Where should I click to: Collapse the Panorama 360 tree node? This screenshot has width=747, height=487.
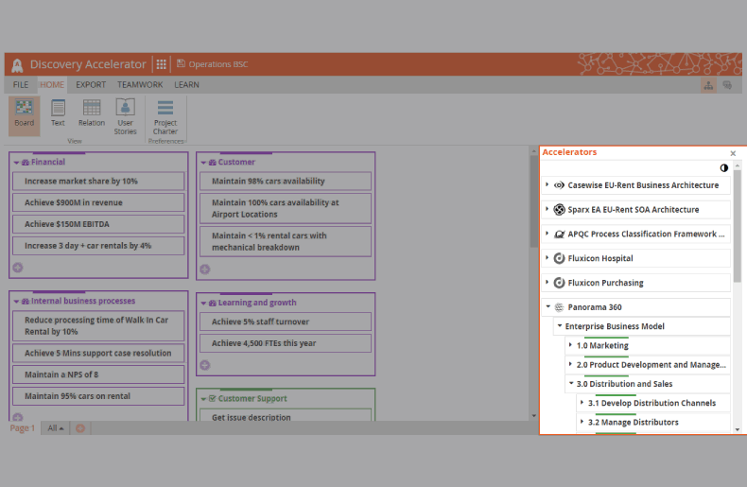click(x=547, y=307)
